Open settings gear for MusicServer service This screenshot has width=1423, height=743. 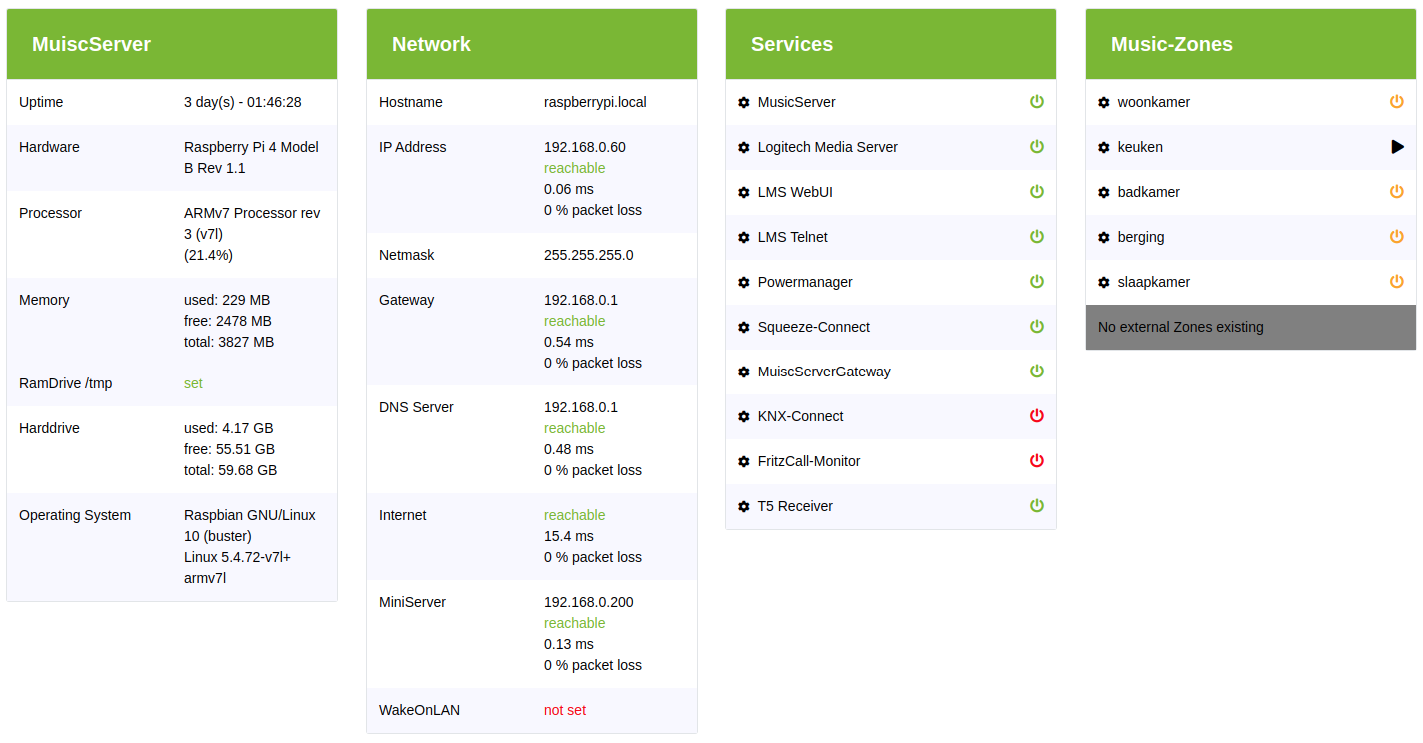pyautogui.click(x=744, y=102)
